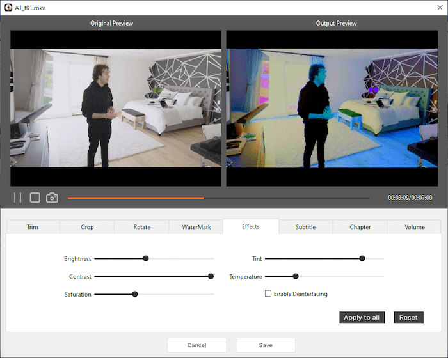Switch to the Chapter tab
The width and height of the screenshot is (448, 358).
(360, 227)
